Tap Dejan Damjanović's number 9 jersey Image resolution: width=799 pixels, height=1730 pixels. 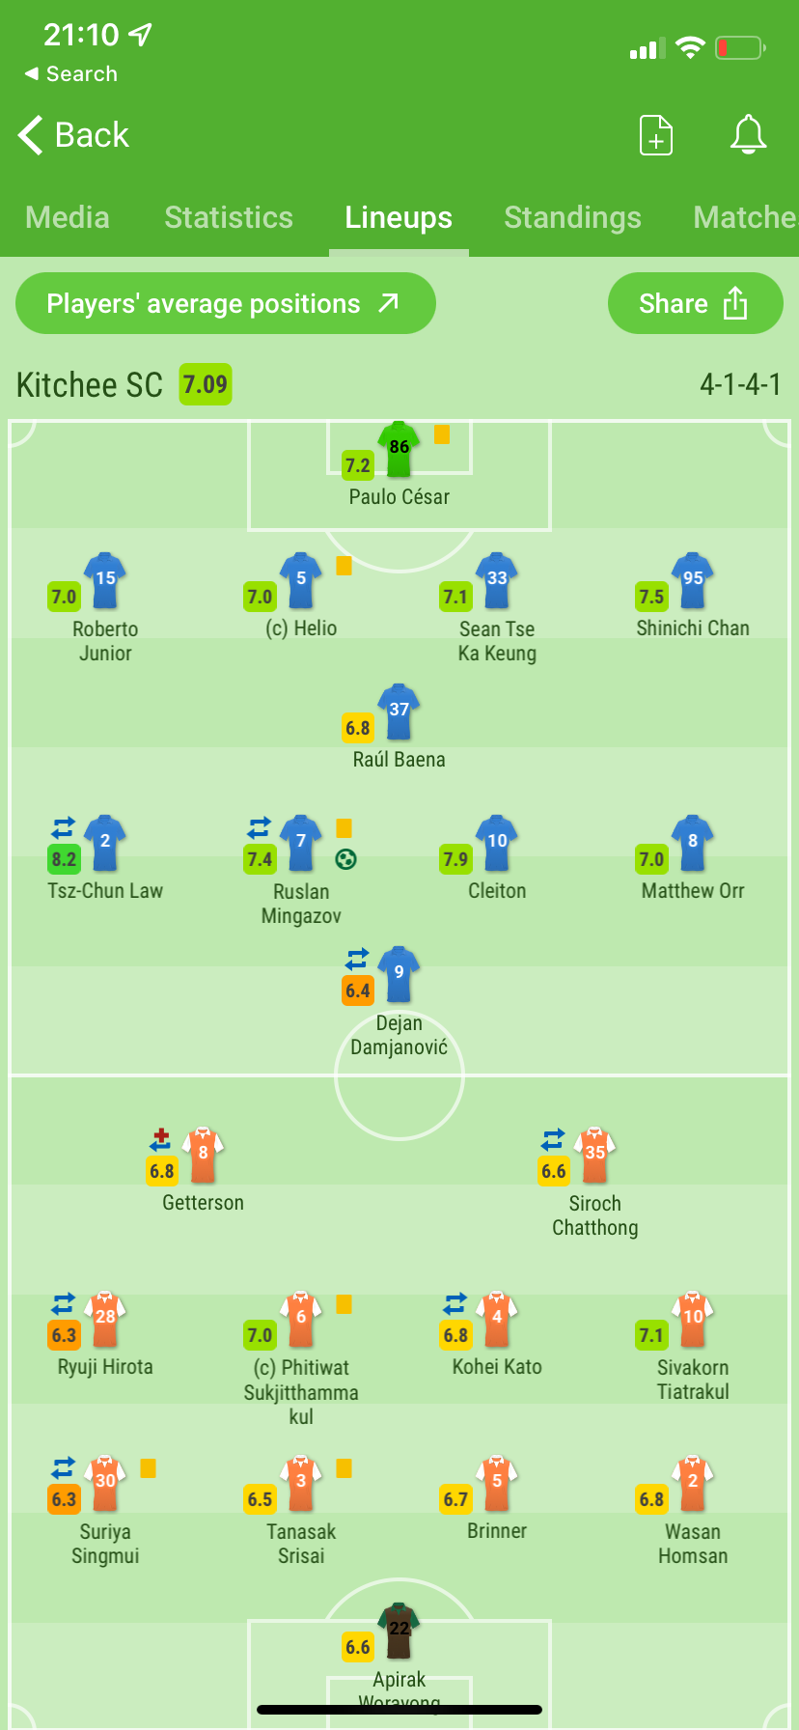[399, 974]
